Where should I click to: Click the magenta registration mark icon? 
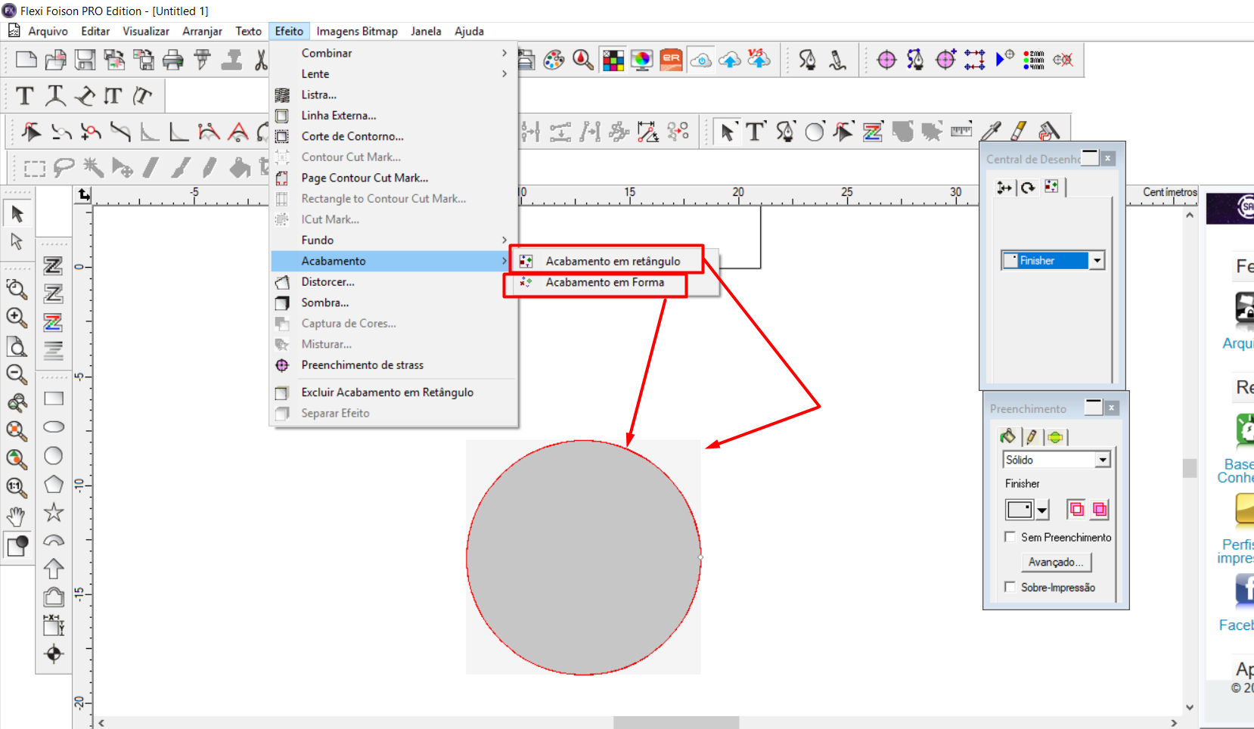(x=886, y=60)
